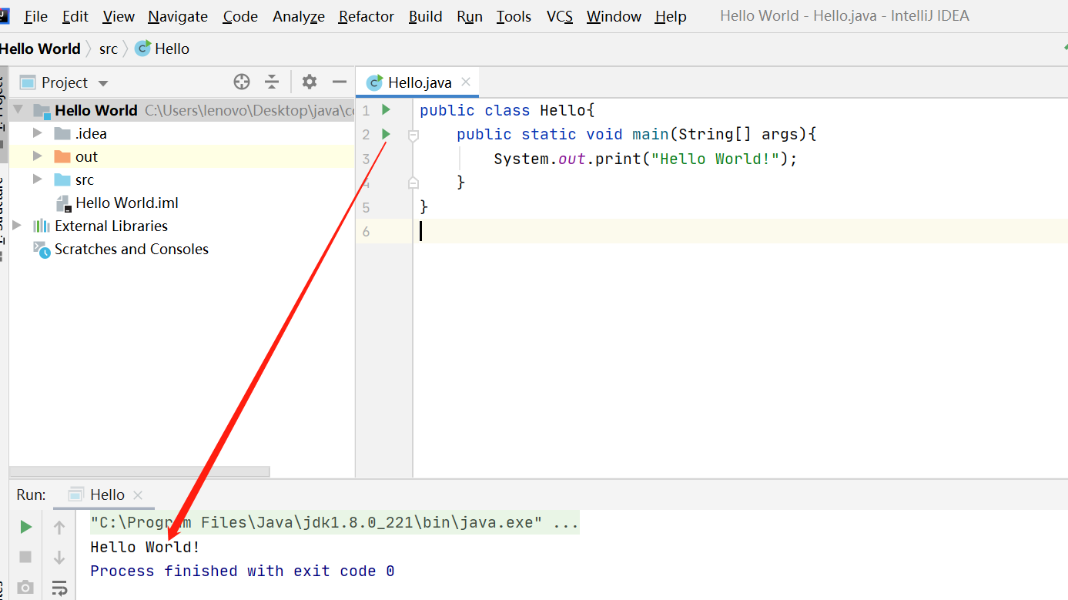Rerun Hello with green play button

(25, 527)
